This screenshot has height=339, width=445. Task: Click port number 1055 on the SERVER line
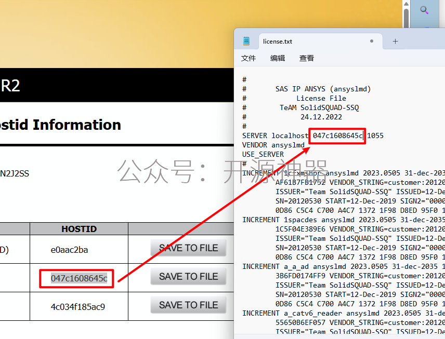[375, 136]
